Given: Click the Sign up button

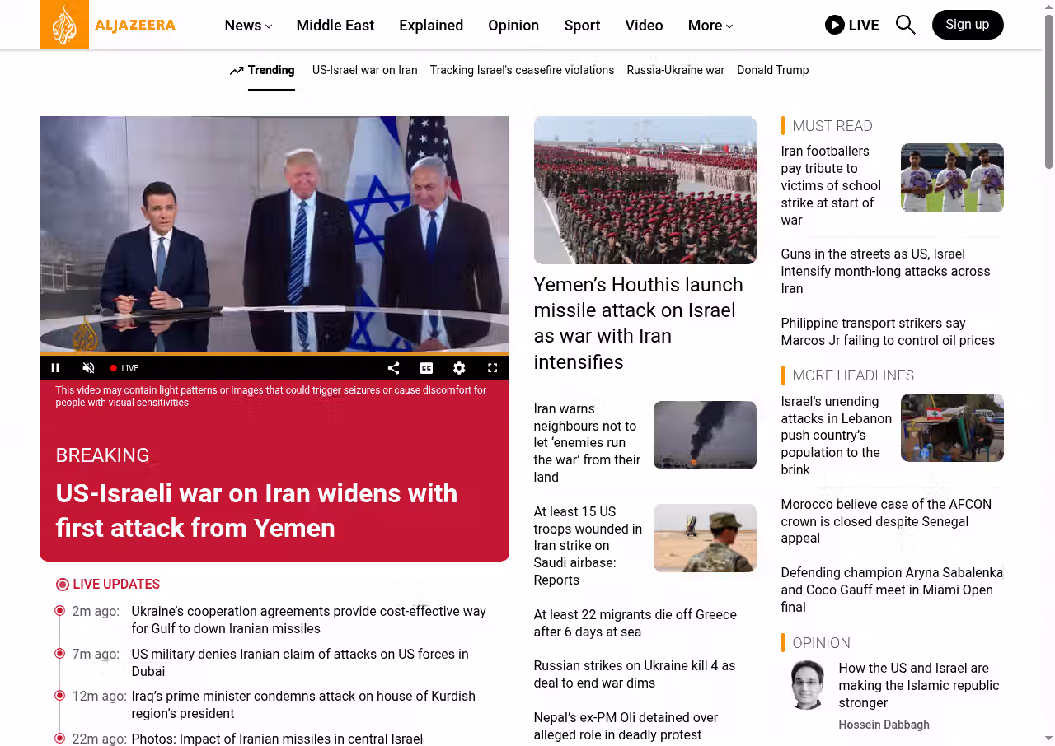Looking at the screenshot, I should pos(967,25).
